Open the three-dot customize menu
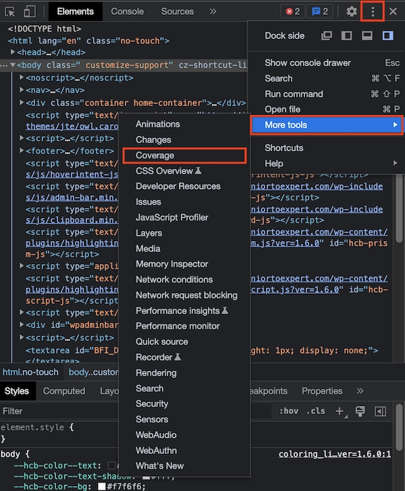Screen dimensions: 405x491 click(x=373, y=11)
